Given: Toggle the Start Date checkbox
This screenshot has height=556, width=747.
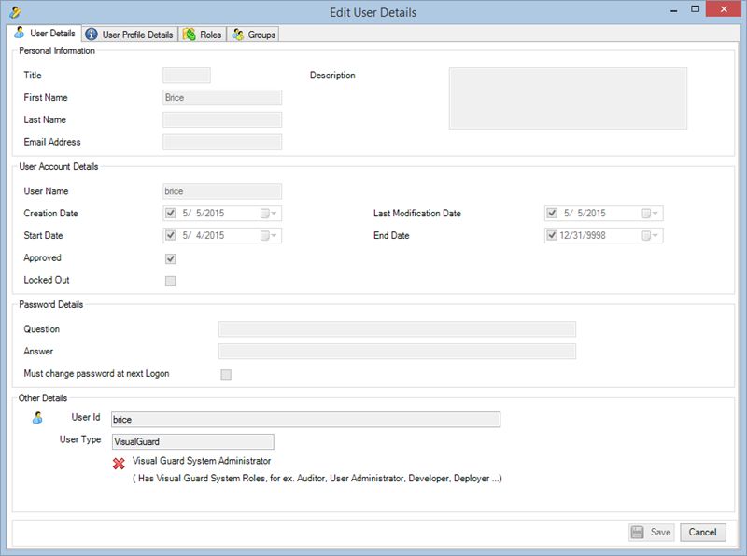Looking at the screenshot, I should 171,235.
